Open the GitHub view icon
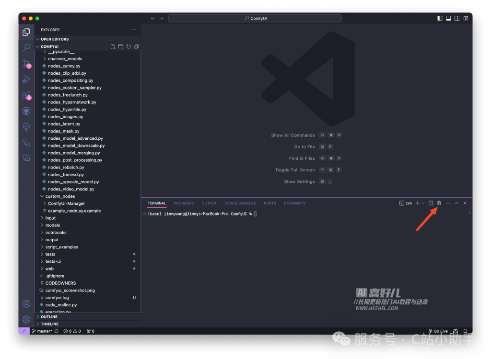Screen dimensions: 491x359 [x=26, y=111]
